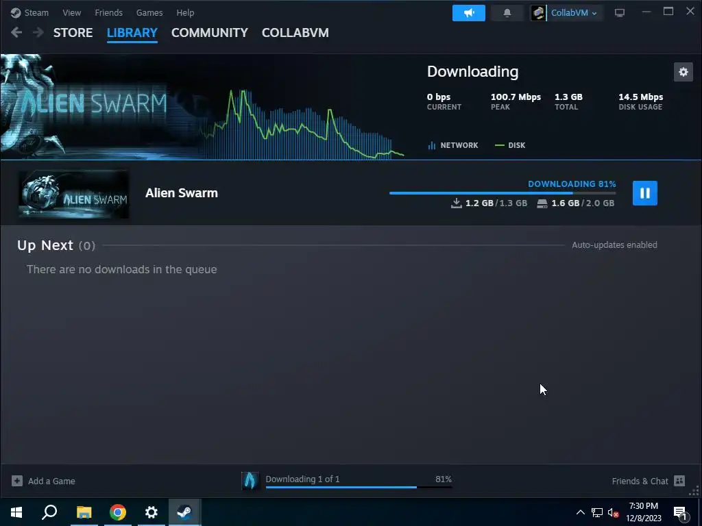Toggle the DISK graph legend

[x=510, y=145]
